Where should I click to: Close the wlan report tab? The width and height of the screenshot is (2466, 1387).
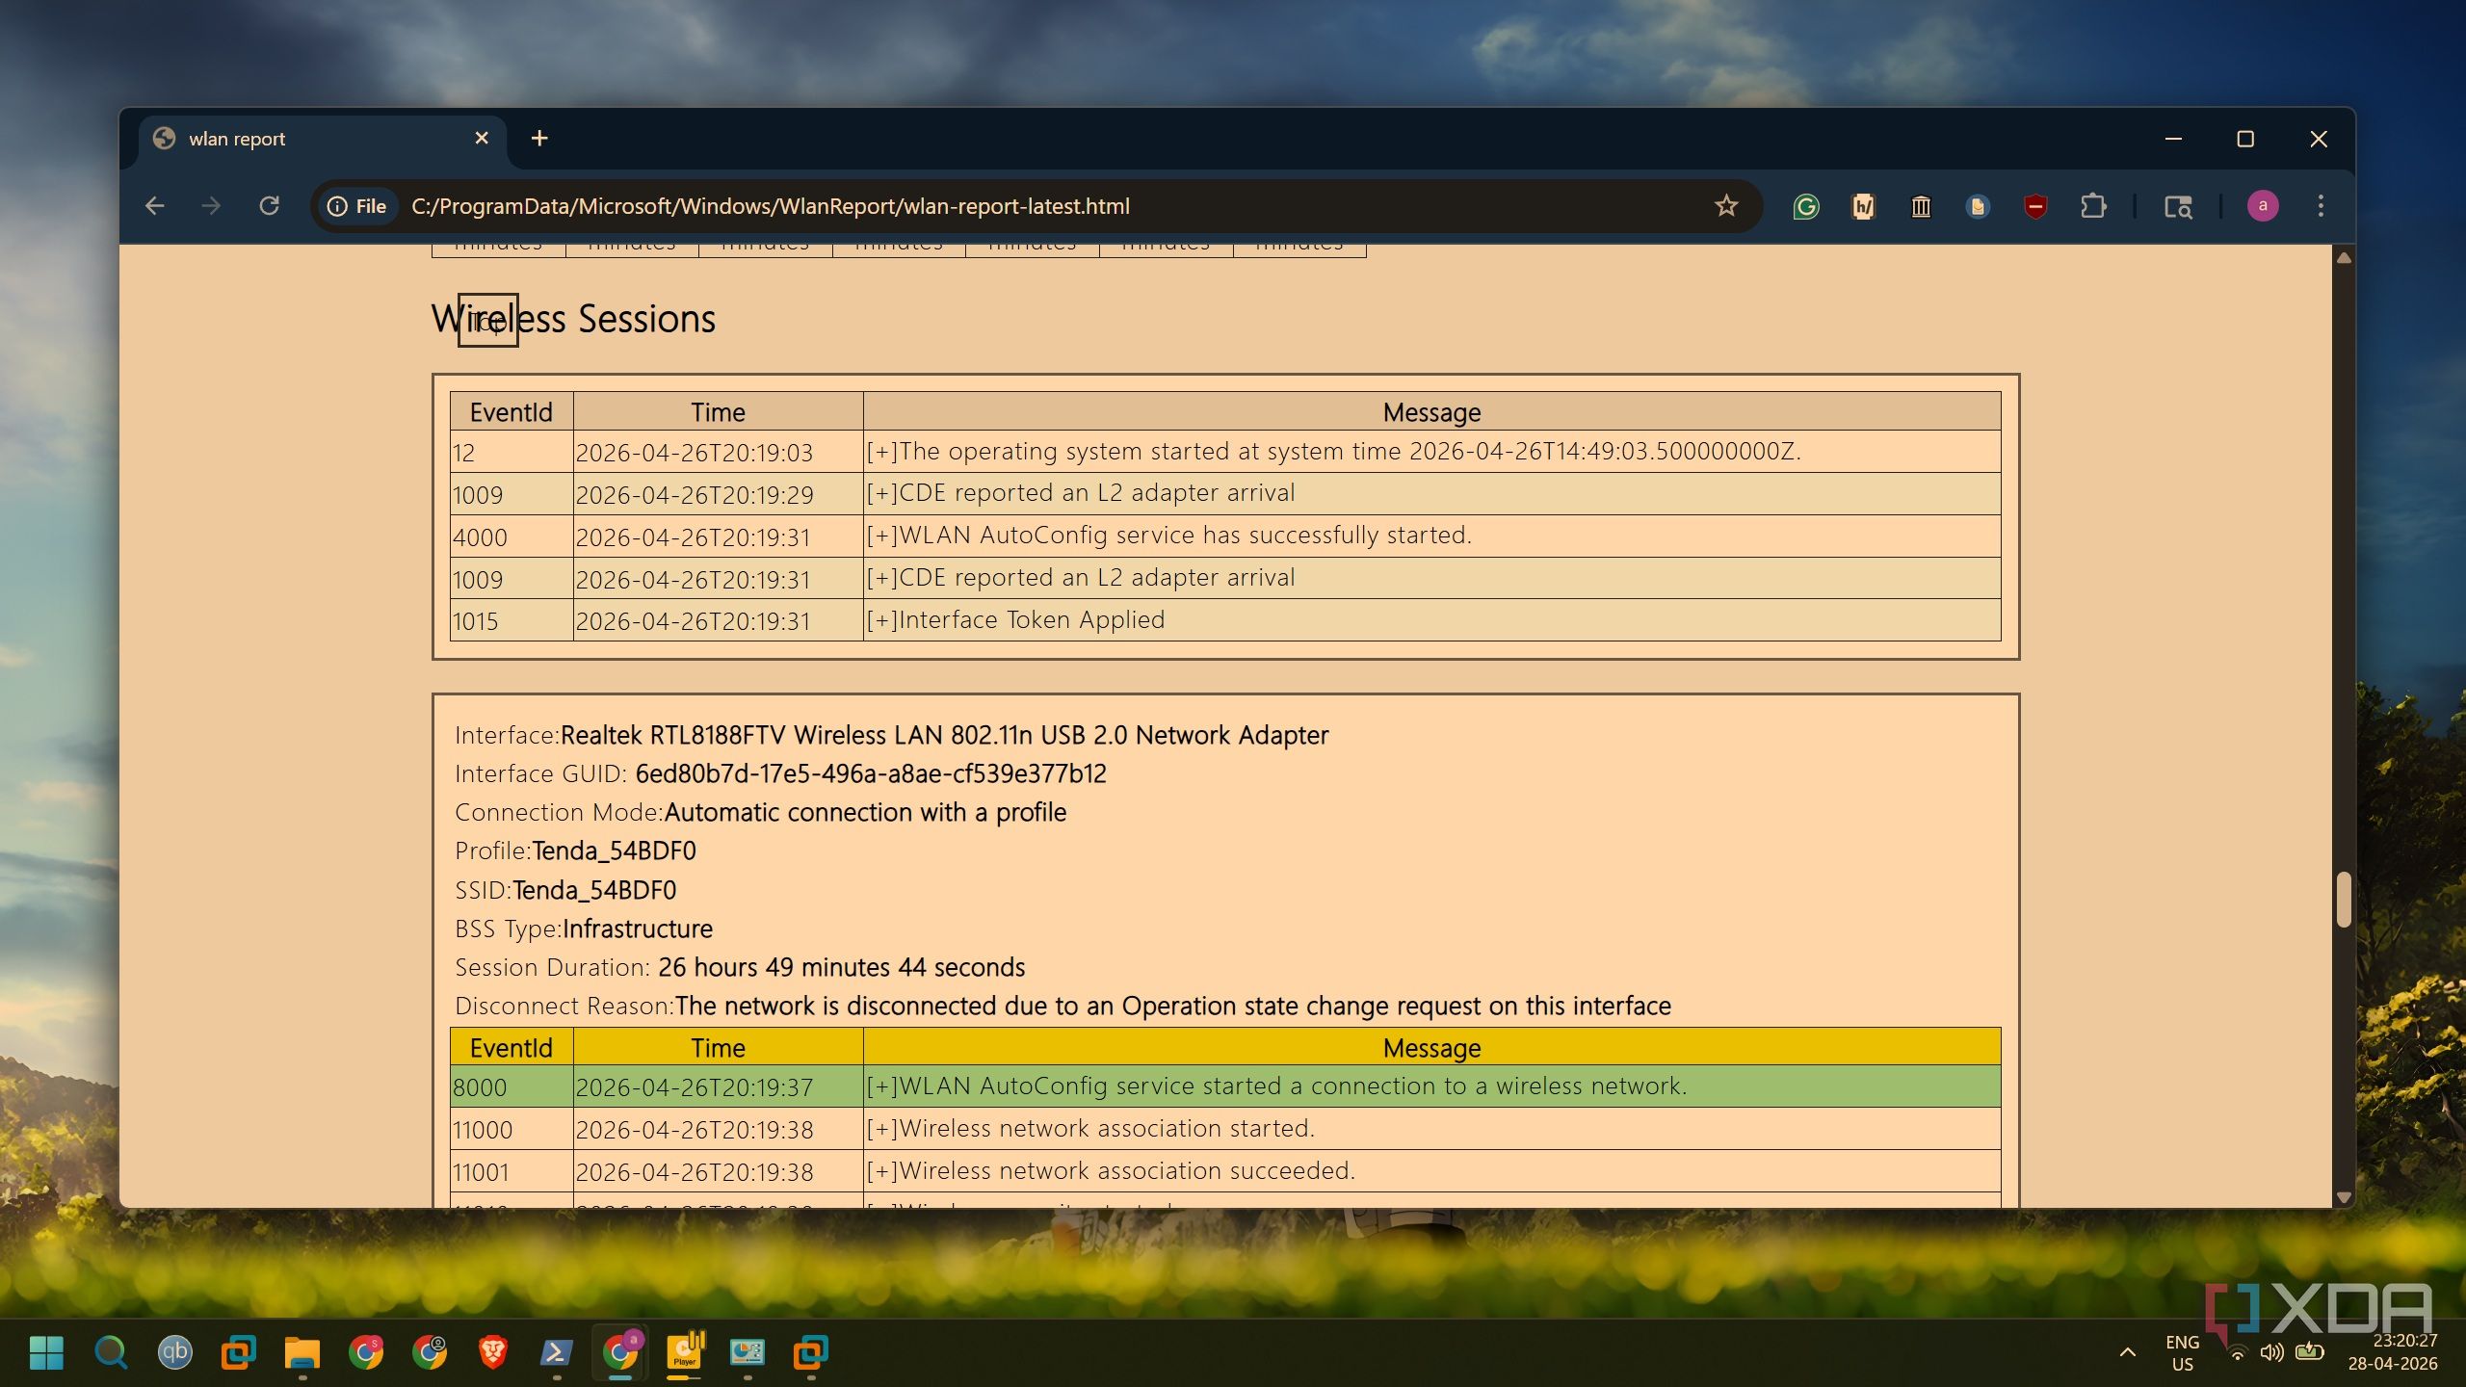point(482,138)
